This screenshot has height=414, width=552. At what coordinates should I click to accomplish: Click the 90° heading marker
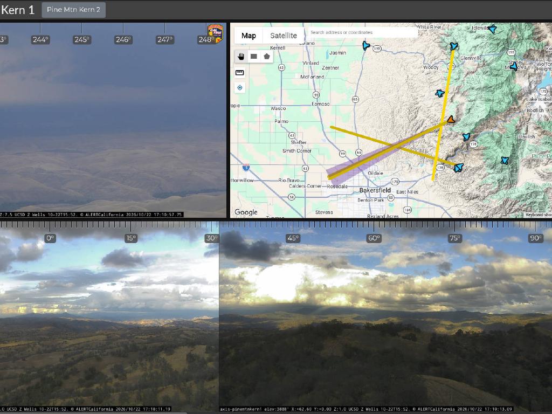tap(535, 238)
